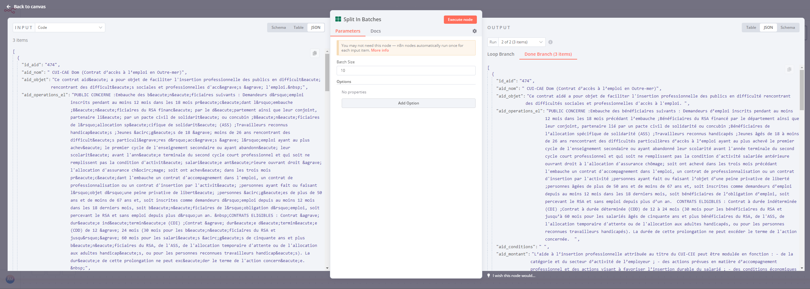Copy output JSON with copy icon
This screenshot has width=810, height=289.
click(789, 69)
